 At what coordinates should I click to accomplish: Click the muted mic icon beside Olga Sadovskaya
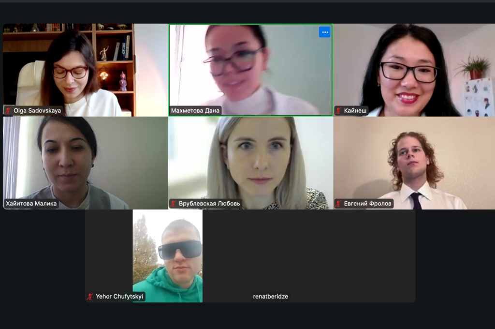click(8, 111)
